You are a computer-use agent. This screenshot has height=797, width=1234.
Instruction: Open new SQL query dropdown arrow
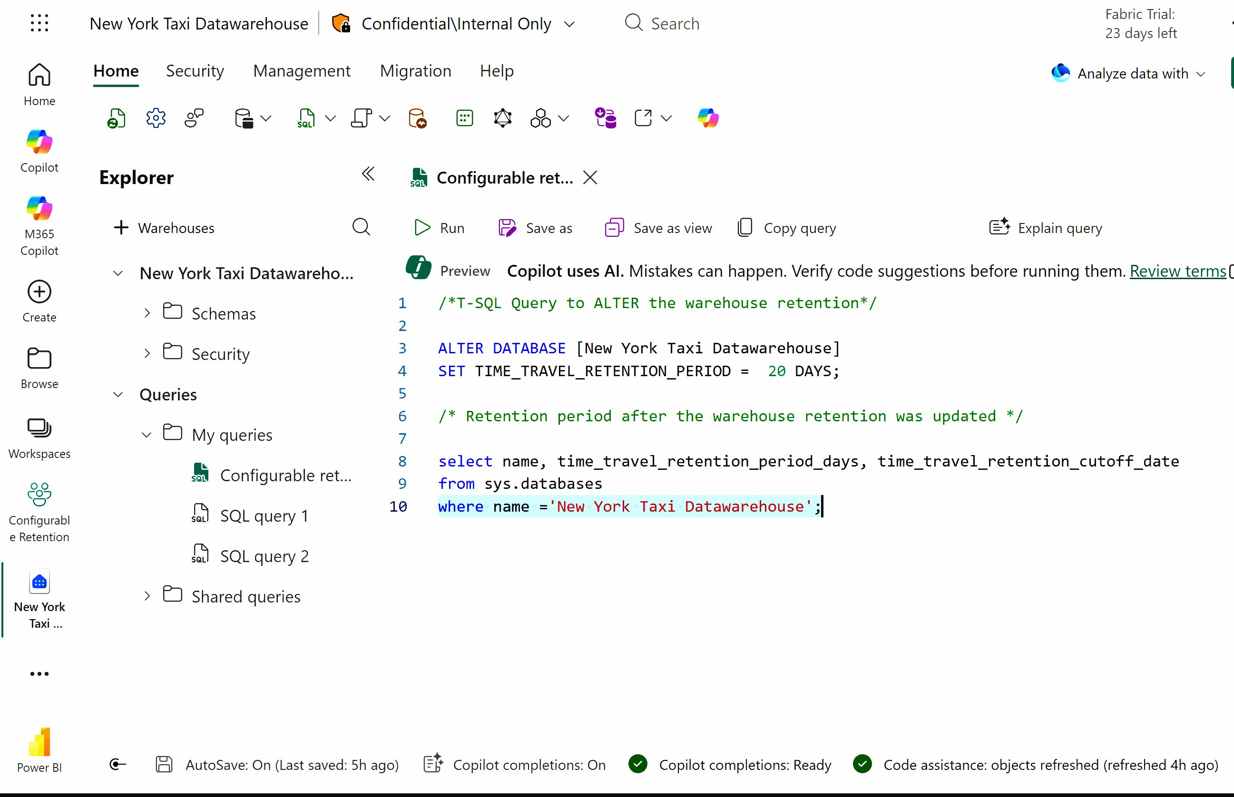point(330,118)
